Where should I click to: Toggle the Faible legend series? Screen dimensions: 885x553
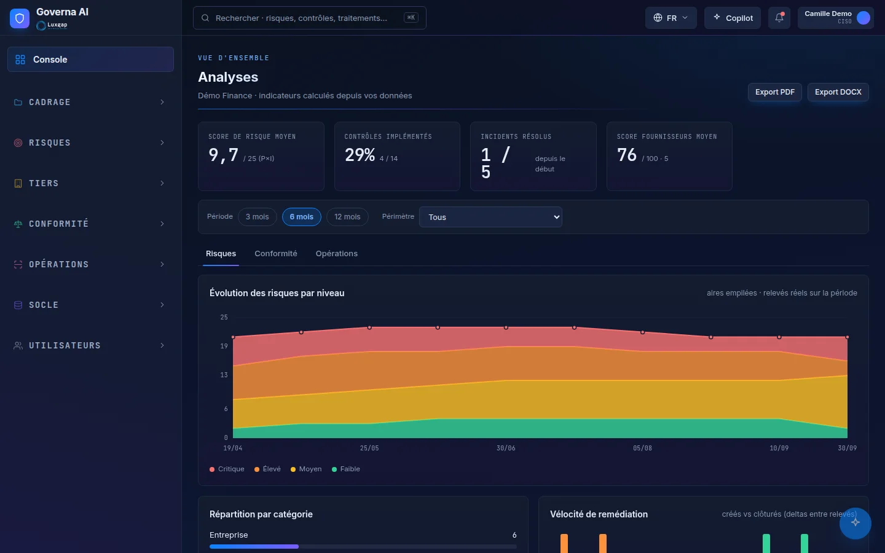pos(346,469)
